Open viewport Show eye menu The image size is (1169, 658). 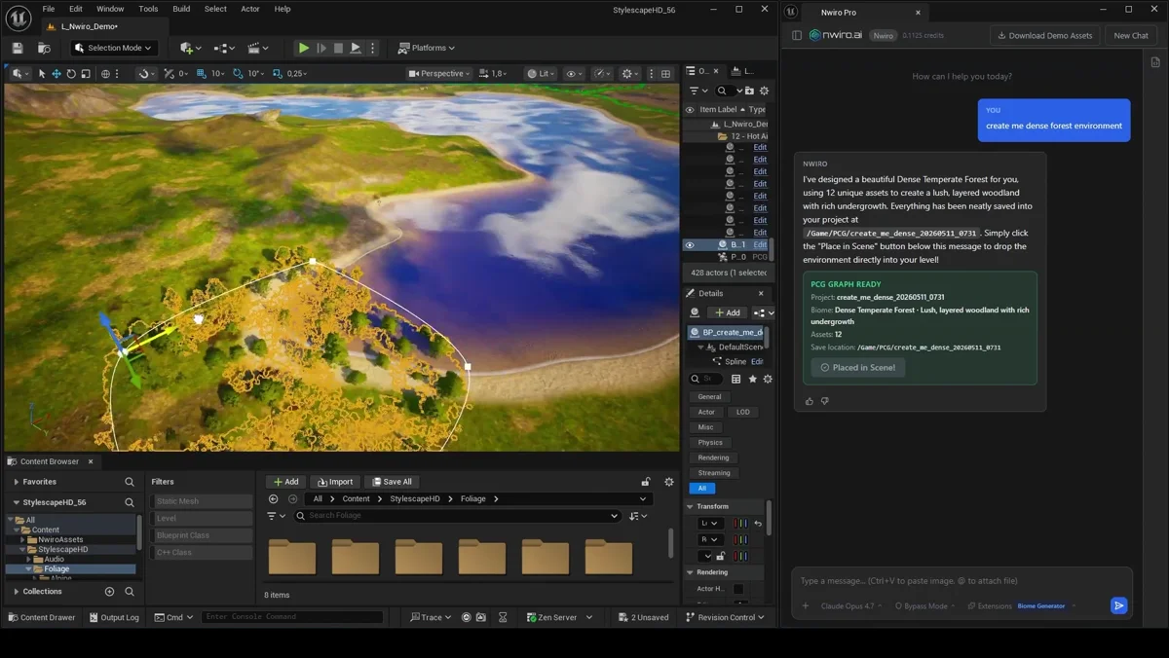point(575,74)
